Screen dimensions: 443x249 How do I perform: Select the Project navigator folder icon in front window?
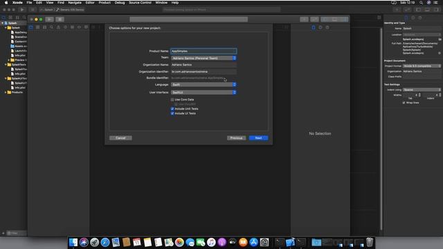click(x=30, y=27)
